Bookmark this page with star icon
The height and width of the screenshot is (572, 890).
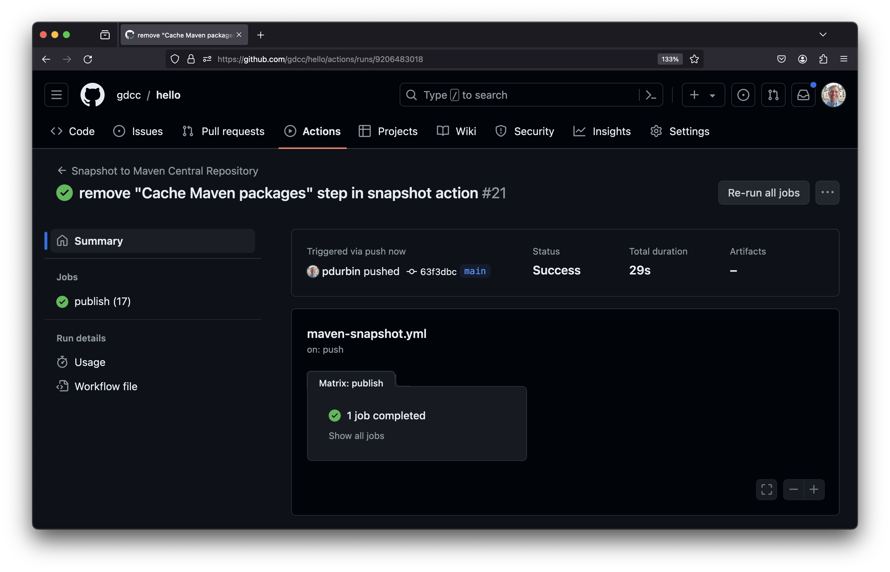point(694,59)
